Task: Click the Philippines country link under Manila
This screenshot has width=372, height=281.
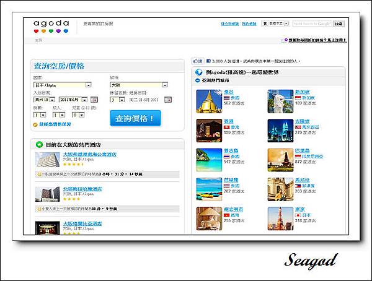Action: click(x=308, y=186)
